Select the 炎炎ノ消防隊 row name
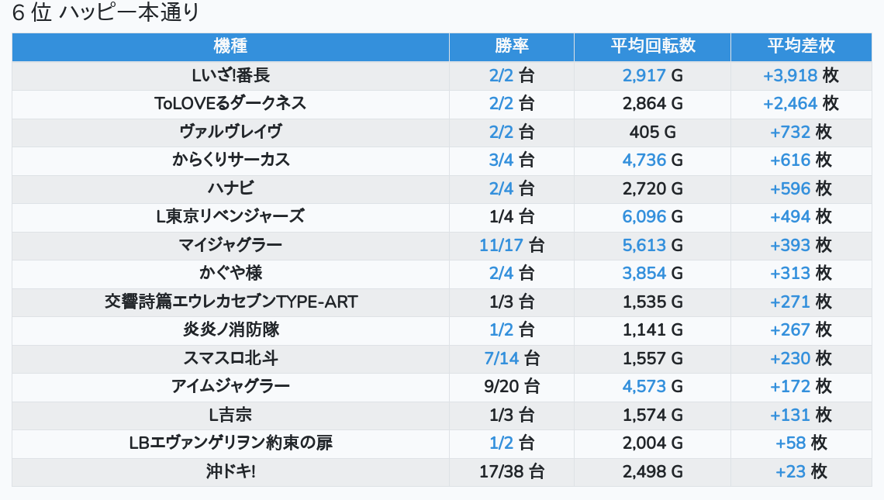The width and height of the screenshot is (884, 500). click(x=230, y=330)
